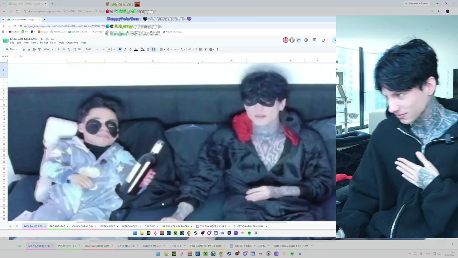Open the more number formats 123 menu

[80, 49]
